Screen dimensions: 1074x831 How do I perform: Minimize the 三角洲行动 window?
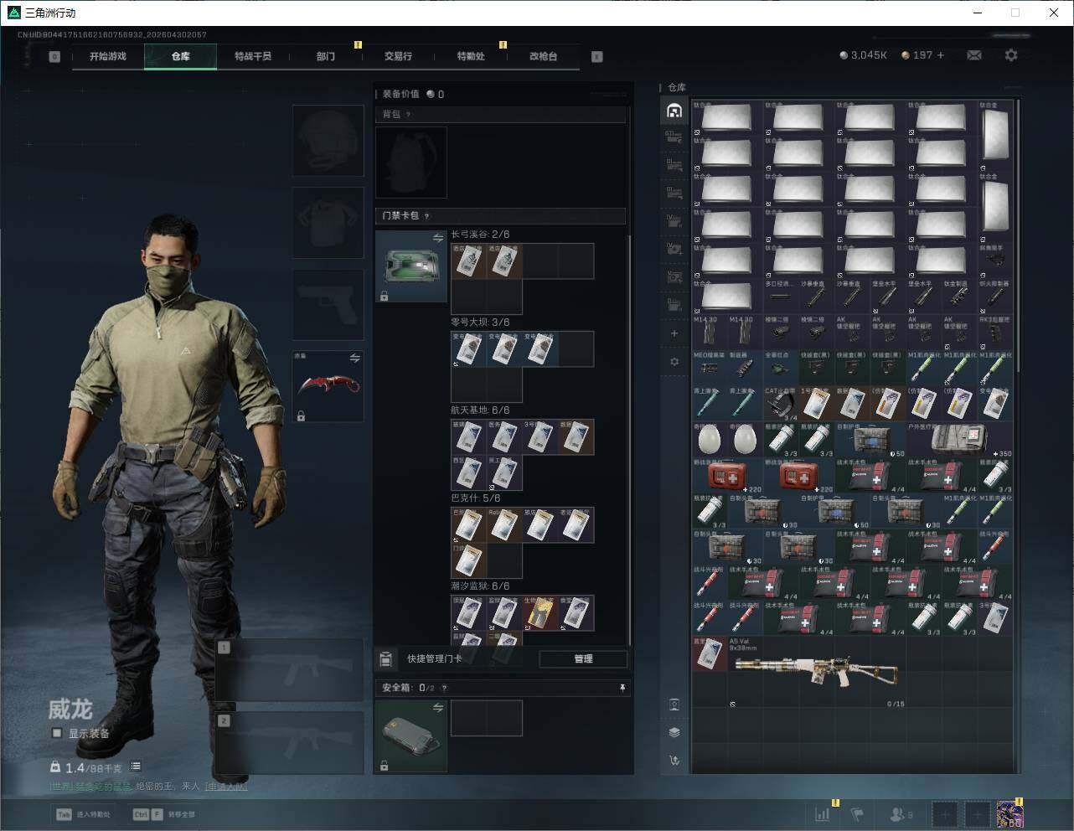click(x=978, y=13)
